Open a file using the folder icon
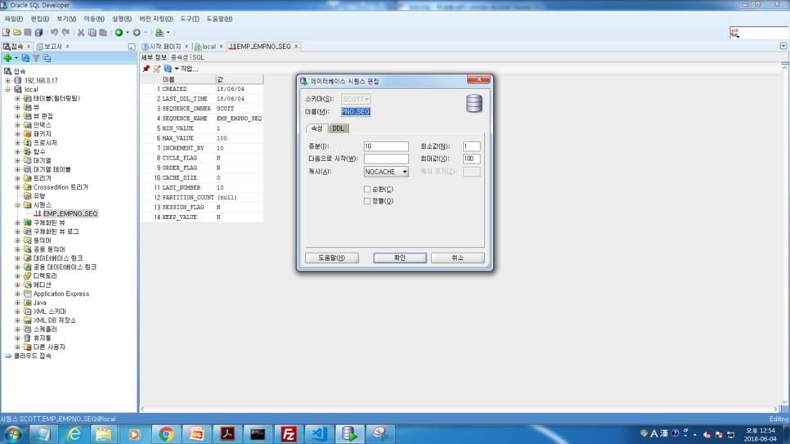790x444 pixels. click(17, 32)
